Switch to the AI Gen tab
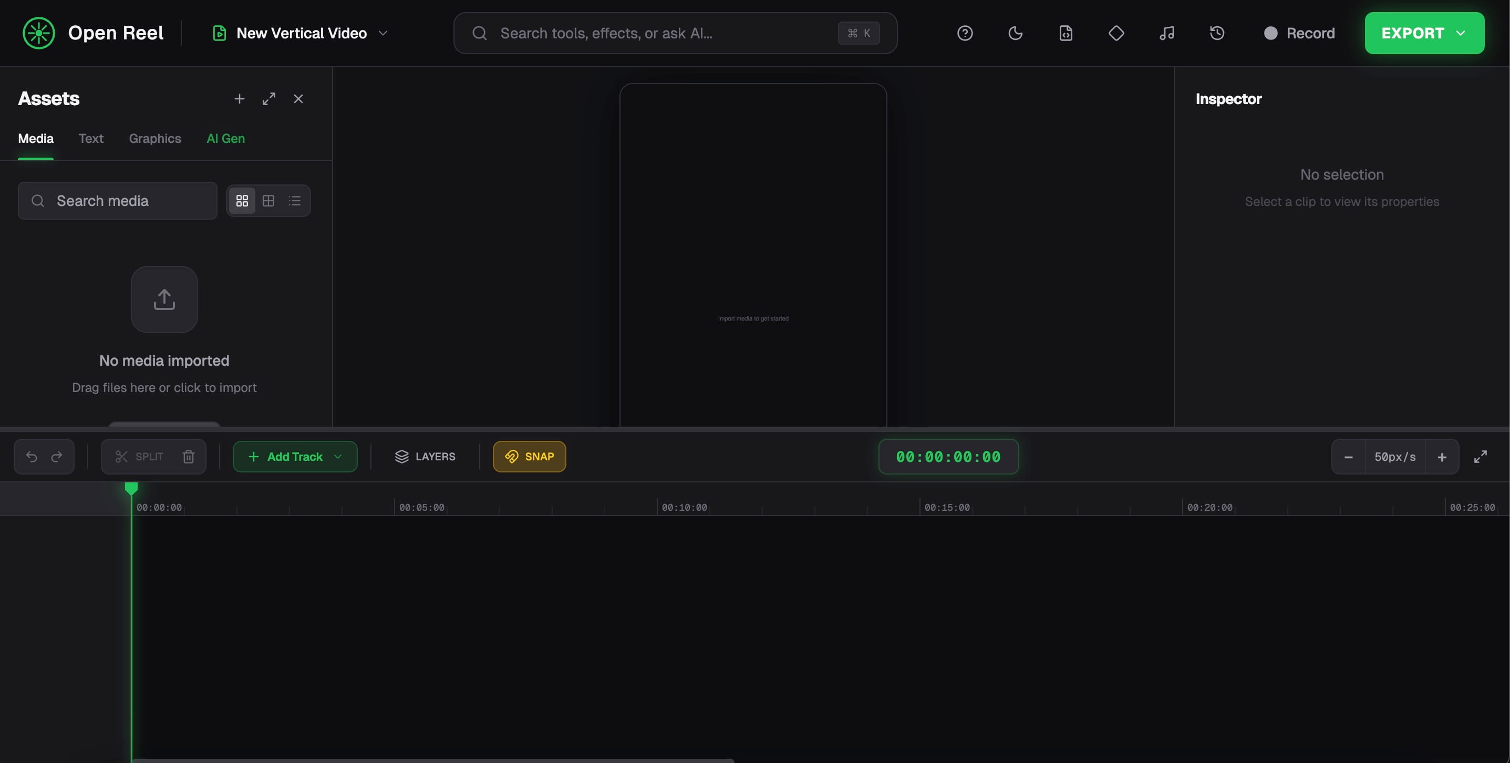 click(226, 139)
